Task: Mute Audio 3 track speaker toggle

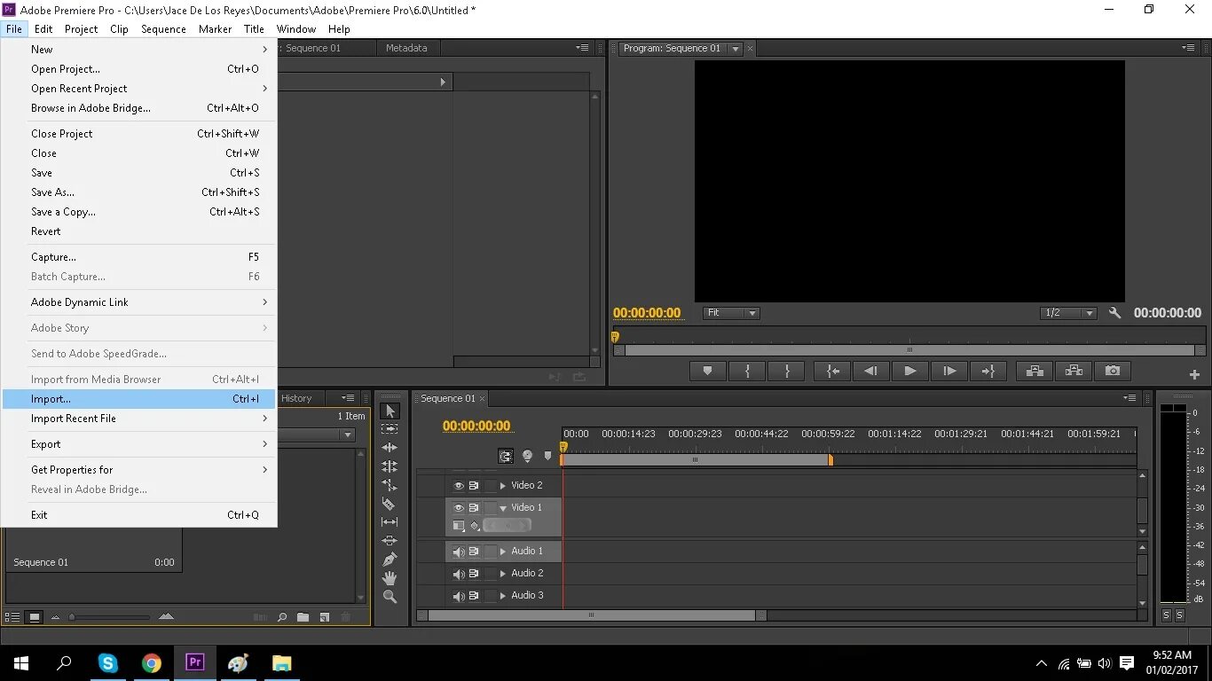Action: (459, 596)
